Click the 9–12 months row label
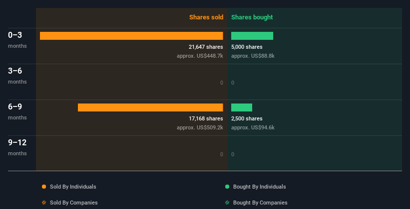Image resolution: width=410 pixels, height=209 pixels. (x=17, y=147)
